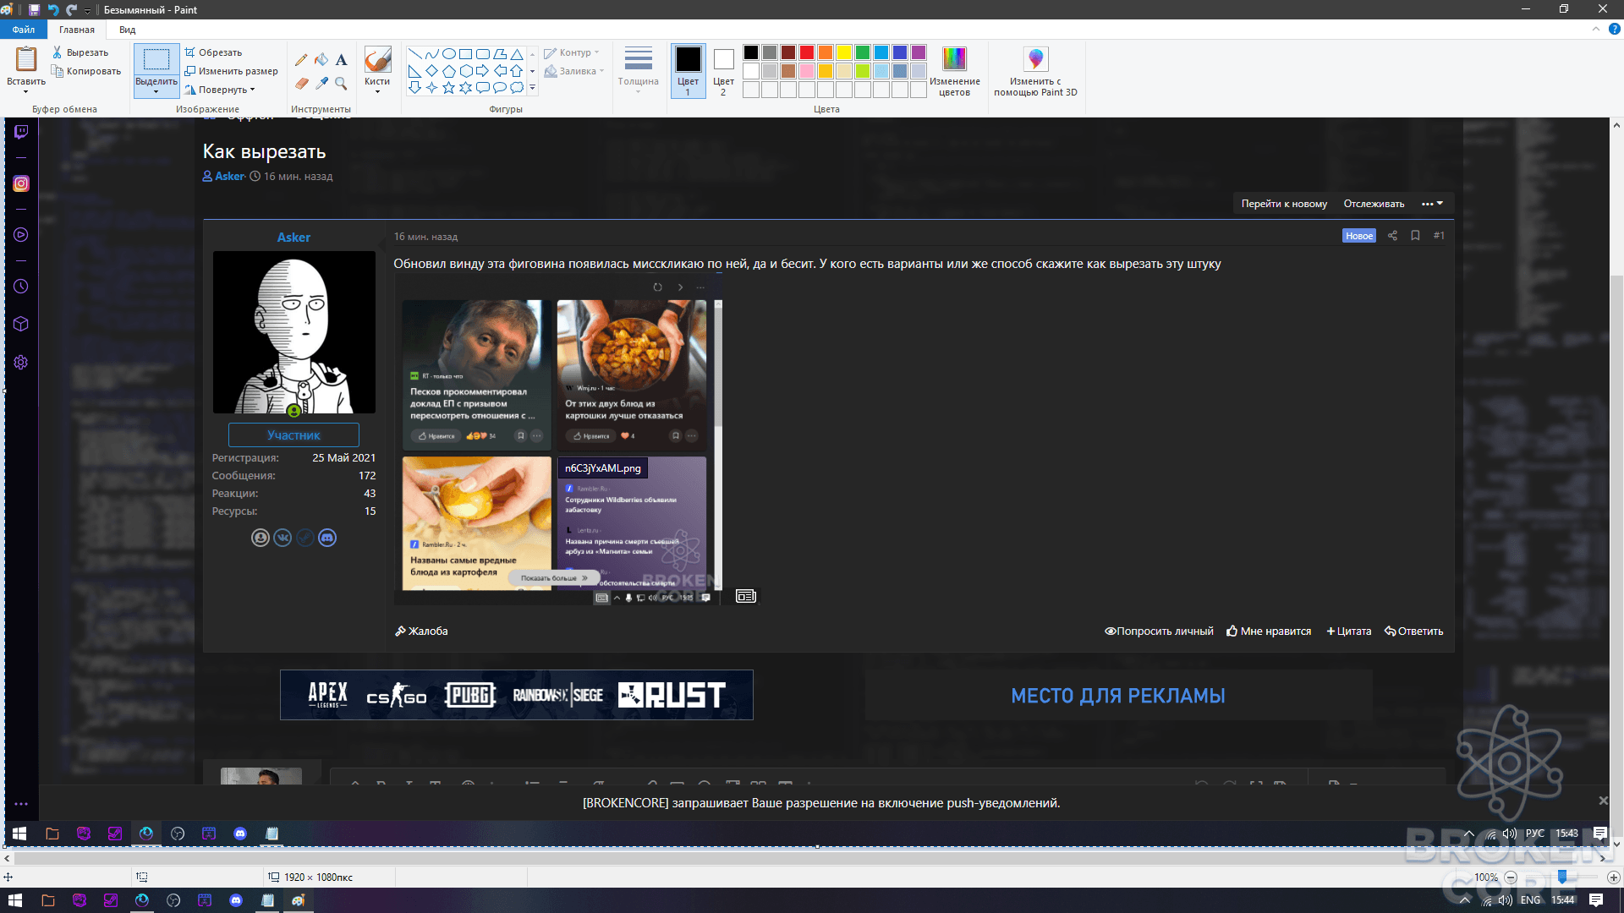This screenshot has width=1624, height=913.
Task: Open Edit colors palette
Action: point(954,71)
